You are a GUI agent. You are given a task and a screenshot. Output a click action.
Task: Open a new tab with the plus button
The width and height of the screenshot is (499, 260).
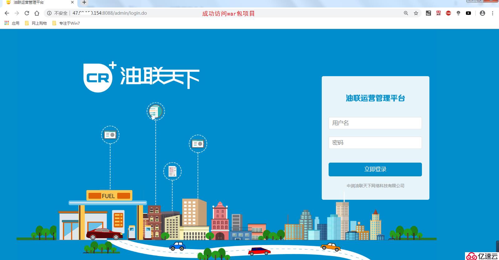click(84, 2)
